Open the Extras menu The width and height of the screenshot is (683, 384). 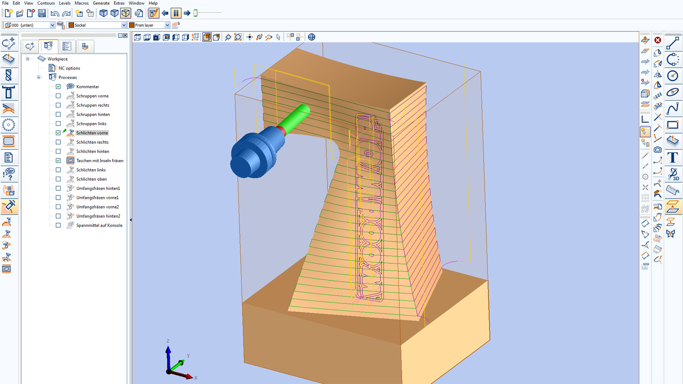click(x=119, y=3)
